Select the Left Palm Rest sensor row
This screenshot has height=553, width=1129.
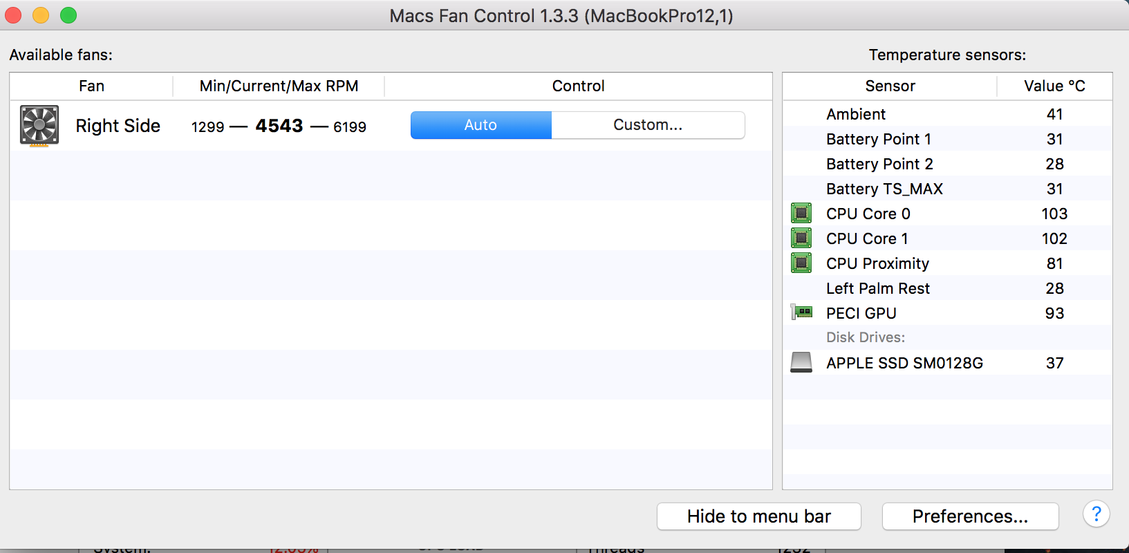pos(948,288)
